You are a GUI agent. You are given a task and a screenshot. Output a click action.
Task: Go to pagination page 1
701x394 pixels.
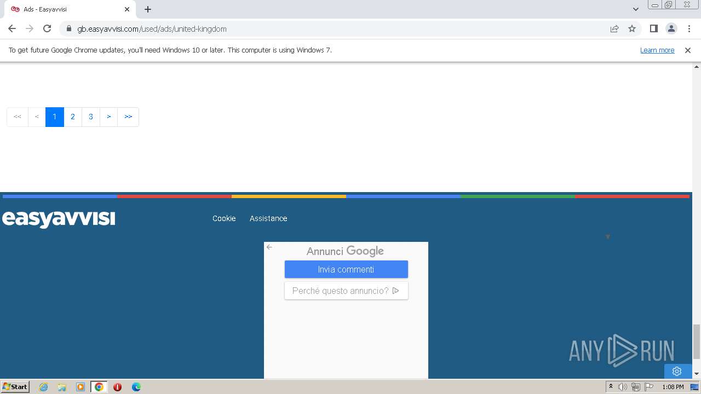[55, 117]
